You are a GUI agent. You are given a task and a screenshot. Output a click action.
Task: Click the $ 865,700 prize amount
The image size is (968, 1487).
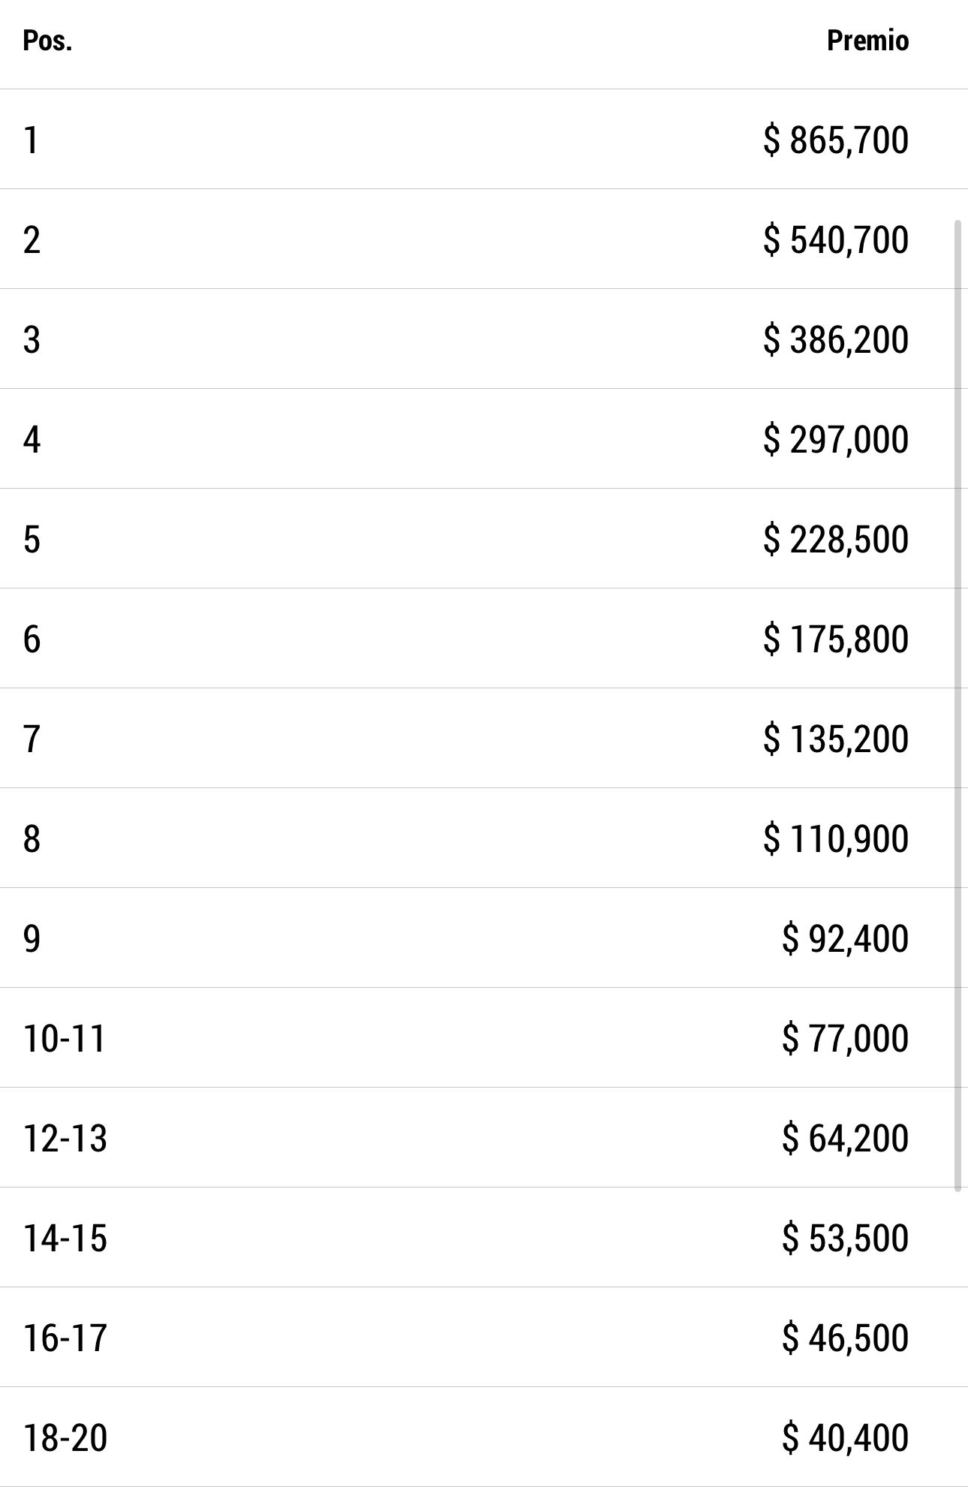click(836, 140)
